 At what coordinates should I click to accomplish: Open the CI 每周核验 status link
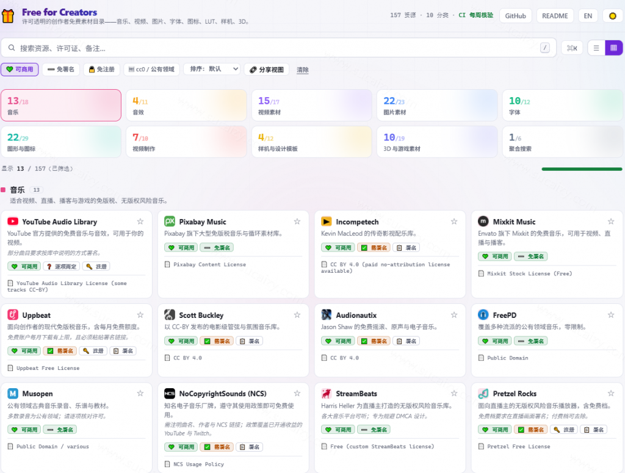pos(475,15)
